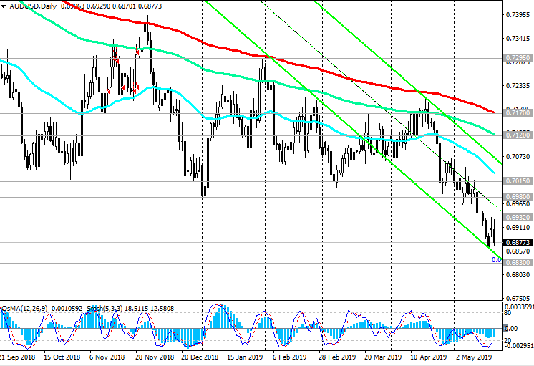Click the 0.6932 level label
The height and width of the screenshot is (366, 534).
click(516, 218)
